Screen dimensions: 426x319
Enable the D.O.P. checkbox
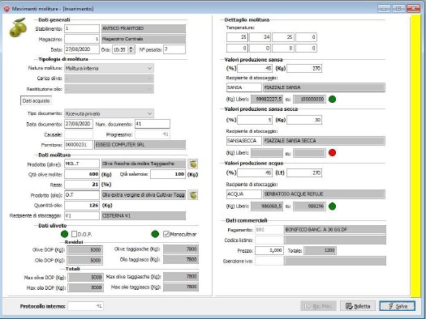click(74, 234)
